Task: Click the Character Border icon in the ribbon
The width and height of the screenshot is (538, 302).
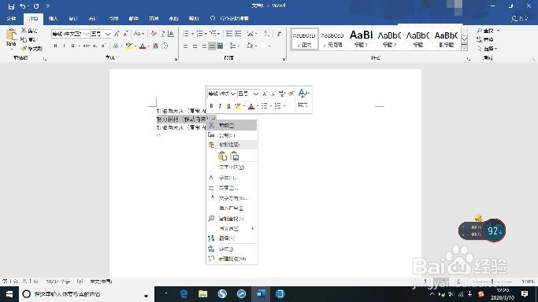Action: 171,34
